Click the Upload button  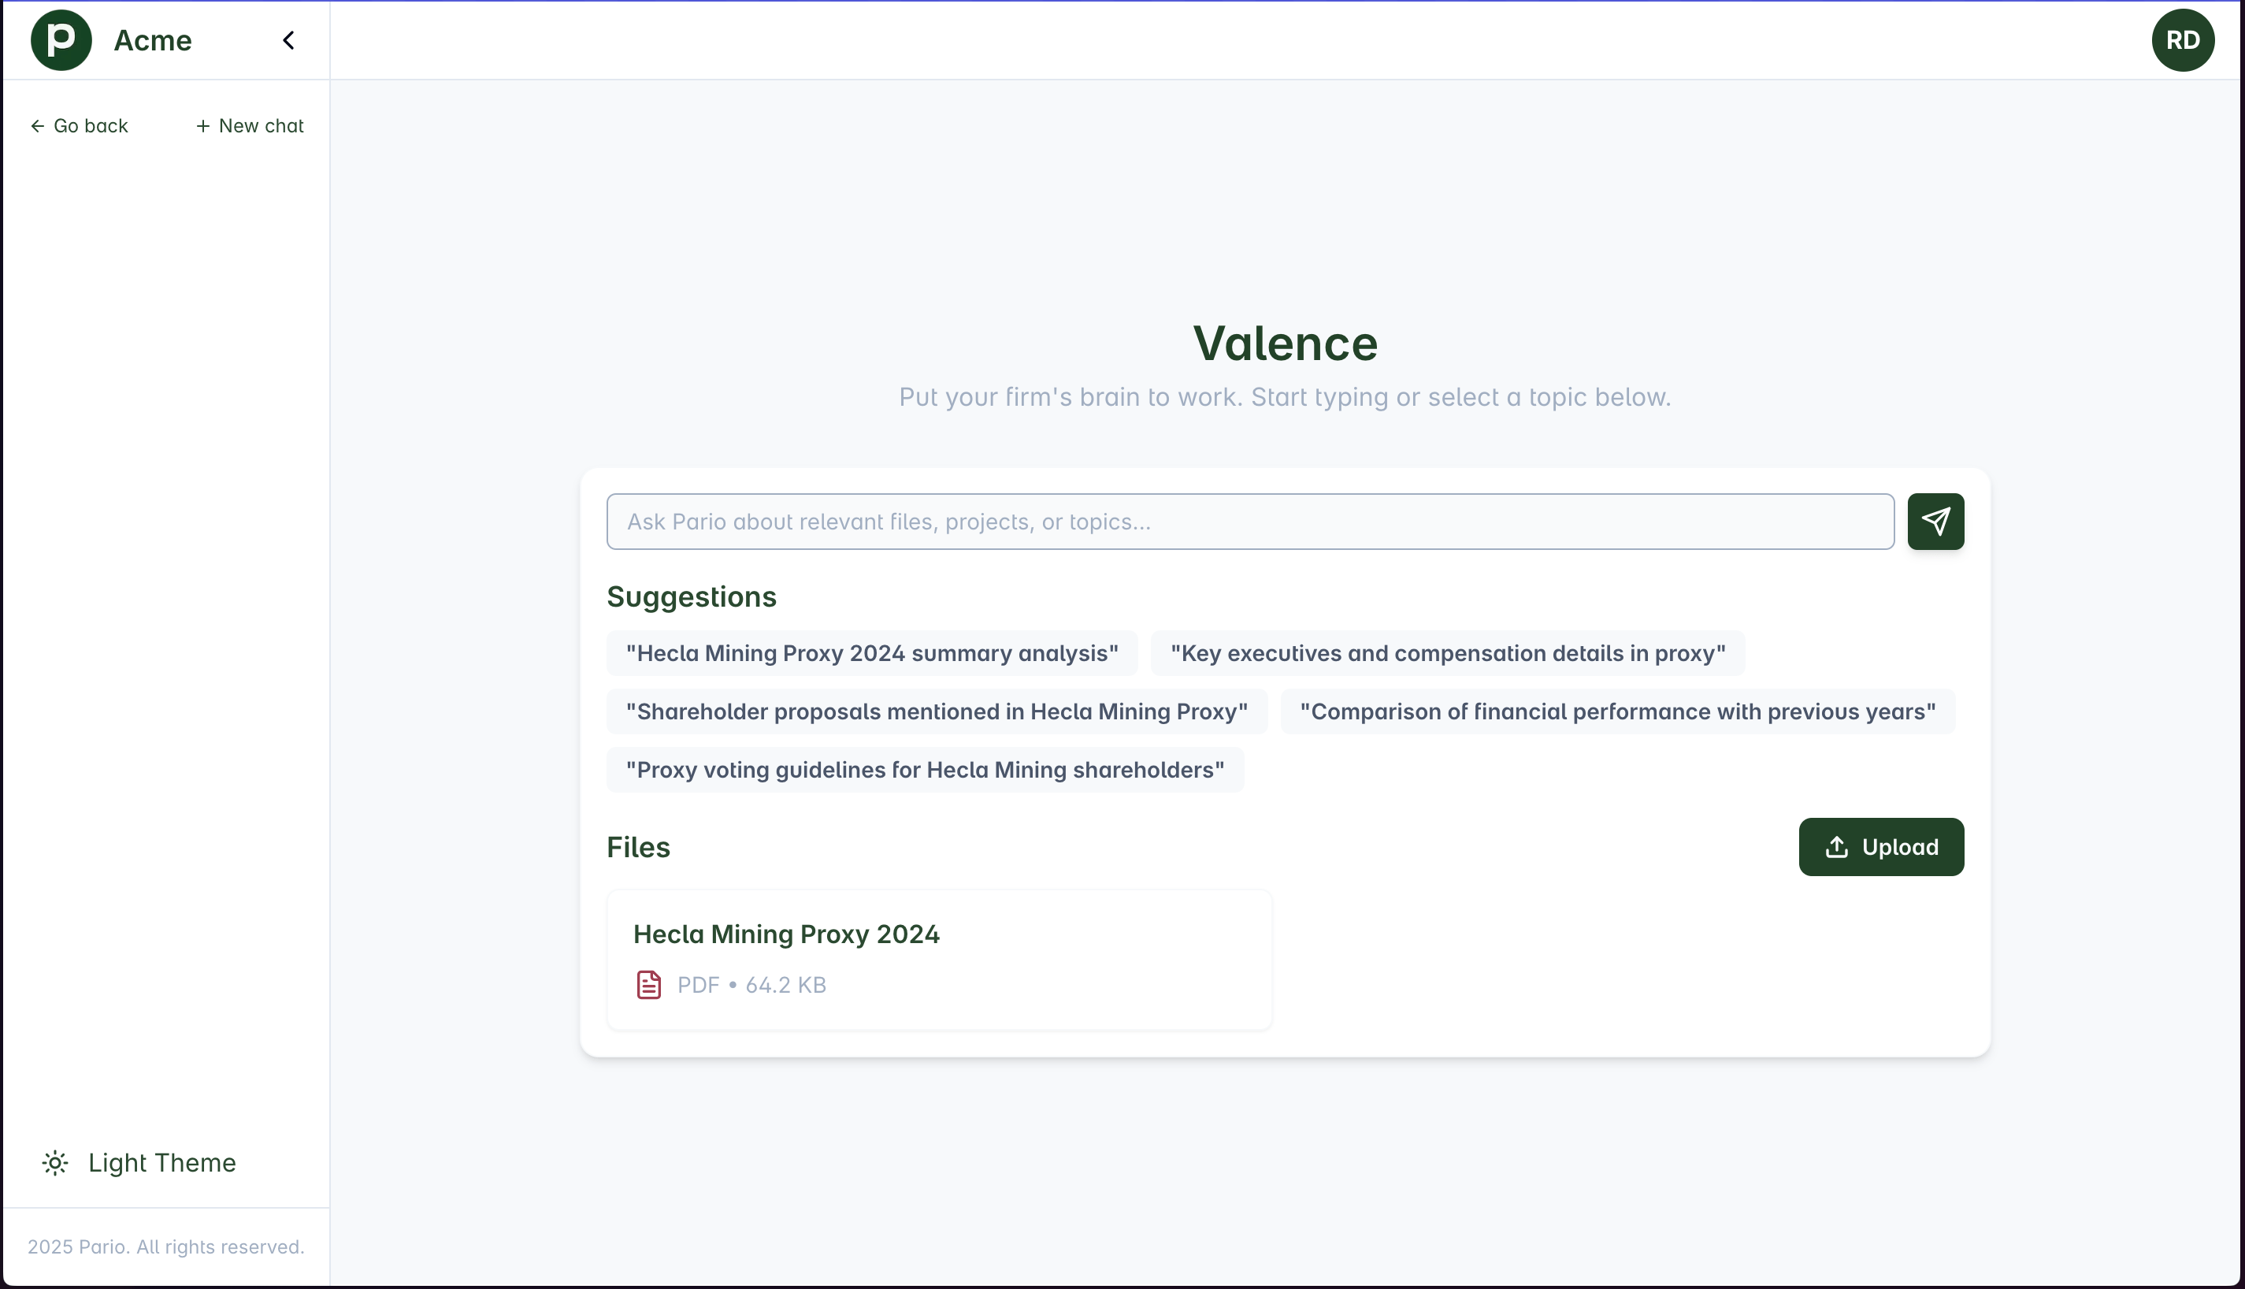1880,847
